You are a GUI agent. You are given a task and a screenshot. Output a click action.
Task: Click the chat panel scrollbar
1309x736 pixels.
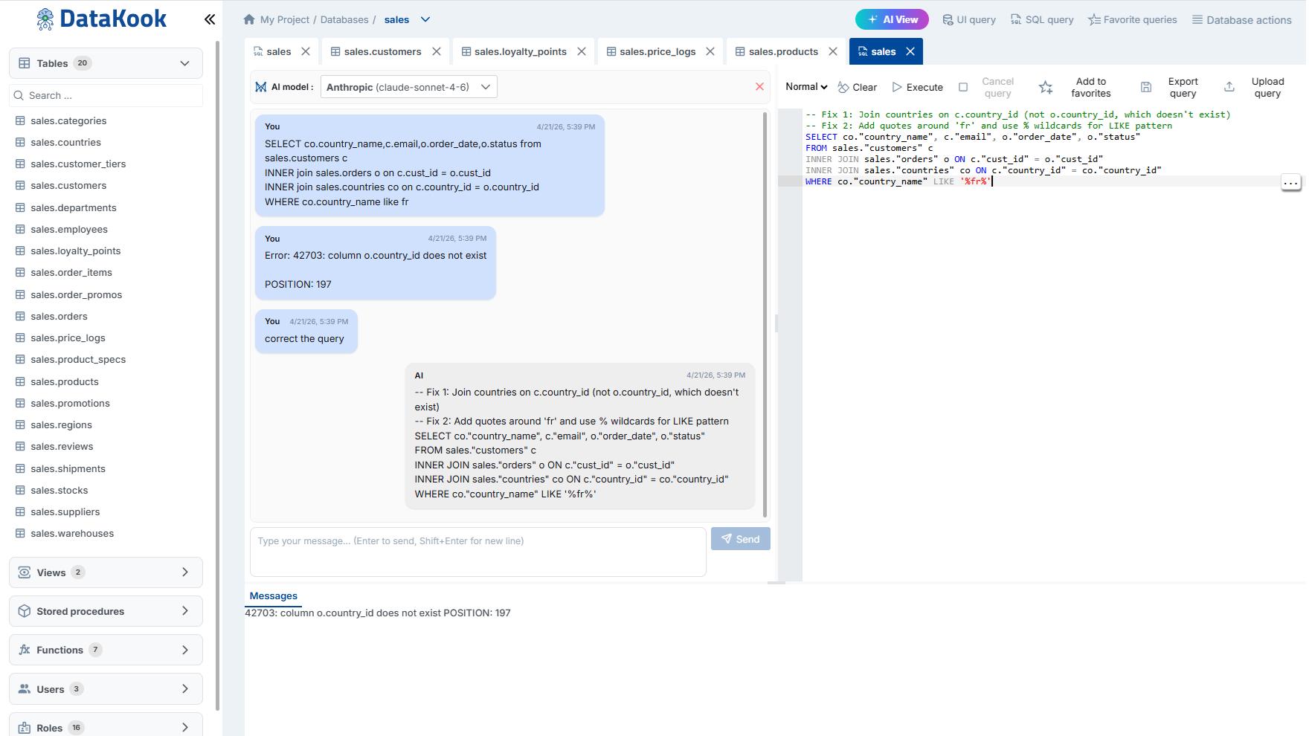click(765, 314)
